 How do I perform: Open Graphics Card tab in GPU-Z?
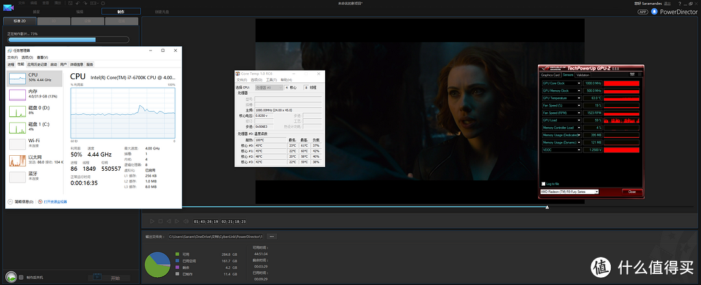click(x=550, y=75)
